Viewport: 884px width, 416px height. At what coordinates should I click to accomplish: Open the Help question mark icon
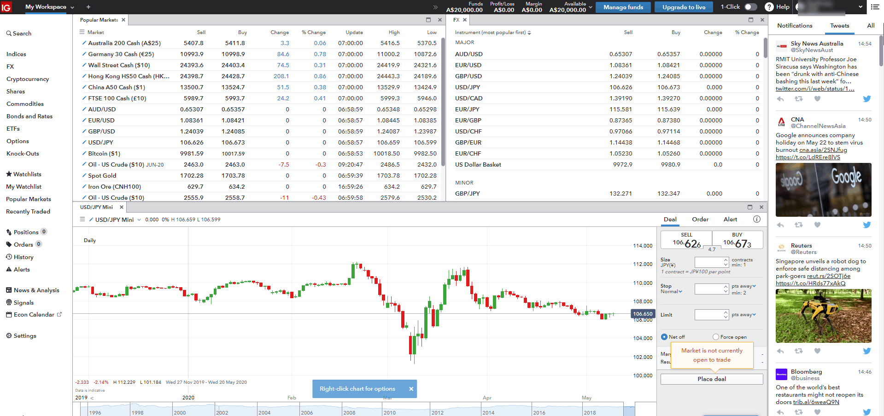769,7
